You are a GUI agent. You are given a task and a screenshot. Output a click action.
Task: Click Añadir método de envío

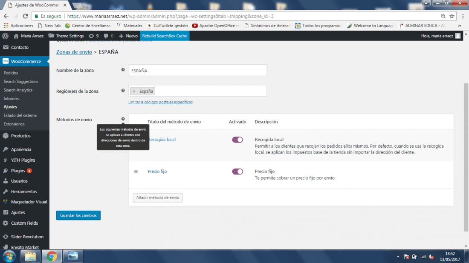(158, 197)
